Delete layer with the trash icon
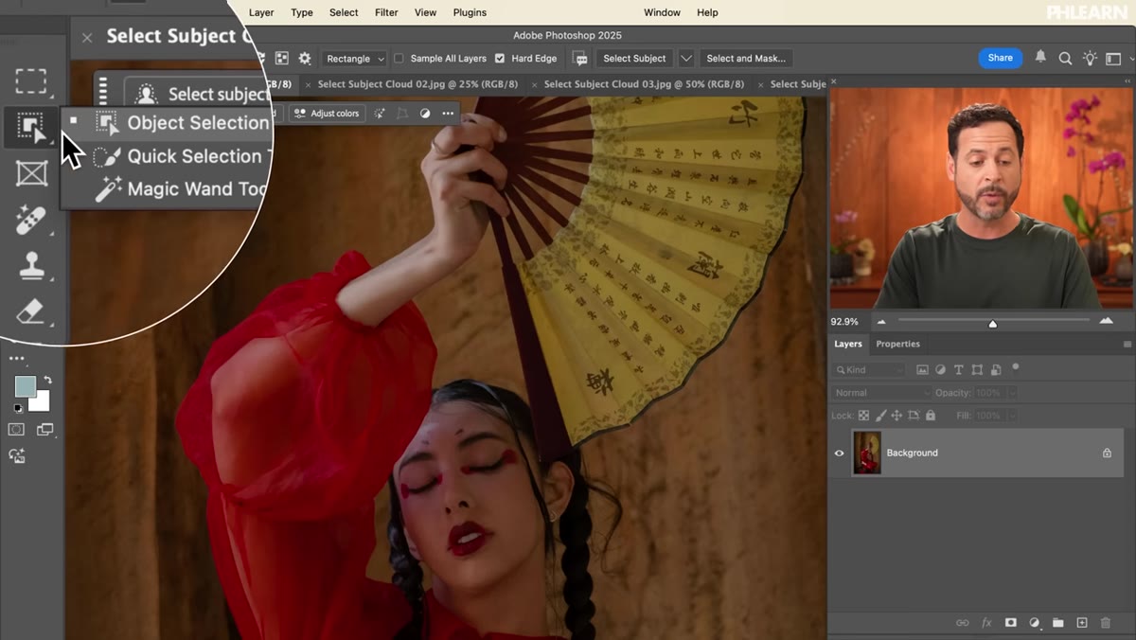Screen dimensions: 1136x640 tap(1106, 623)
